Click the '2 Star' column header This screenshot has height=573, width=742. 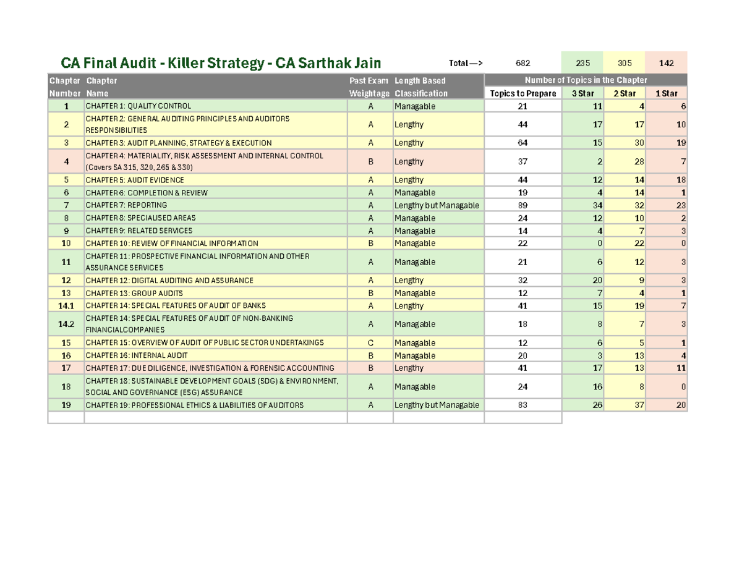pos(625,93)
